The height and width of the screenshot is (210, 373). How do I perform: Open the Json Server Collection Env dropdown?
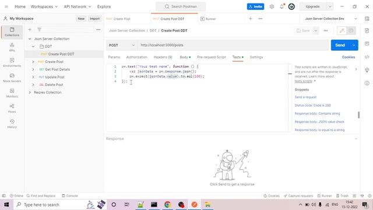[331, 19]
